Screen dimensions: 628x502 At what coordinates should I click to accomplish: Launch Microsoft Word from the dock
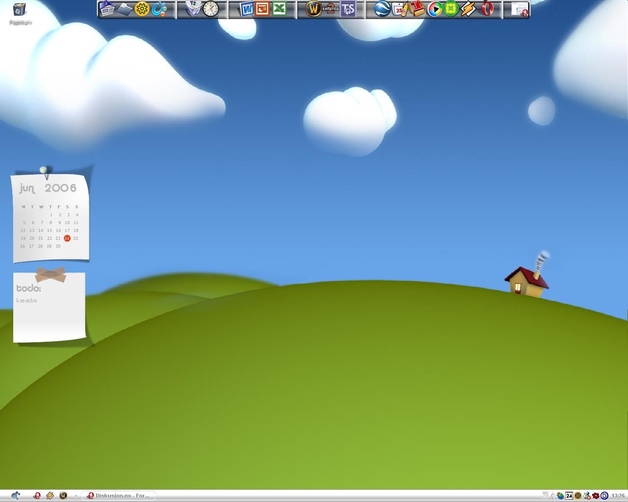(246, 9)
